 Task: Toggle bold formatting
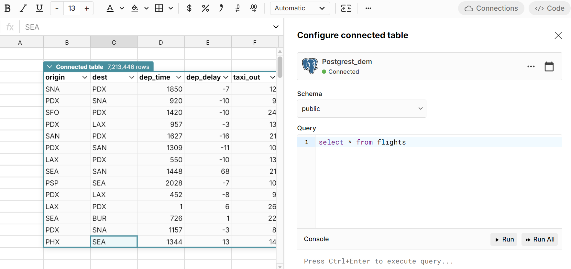[x=7, y=8]
